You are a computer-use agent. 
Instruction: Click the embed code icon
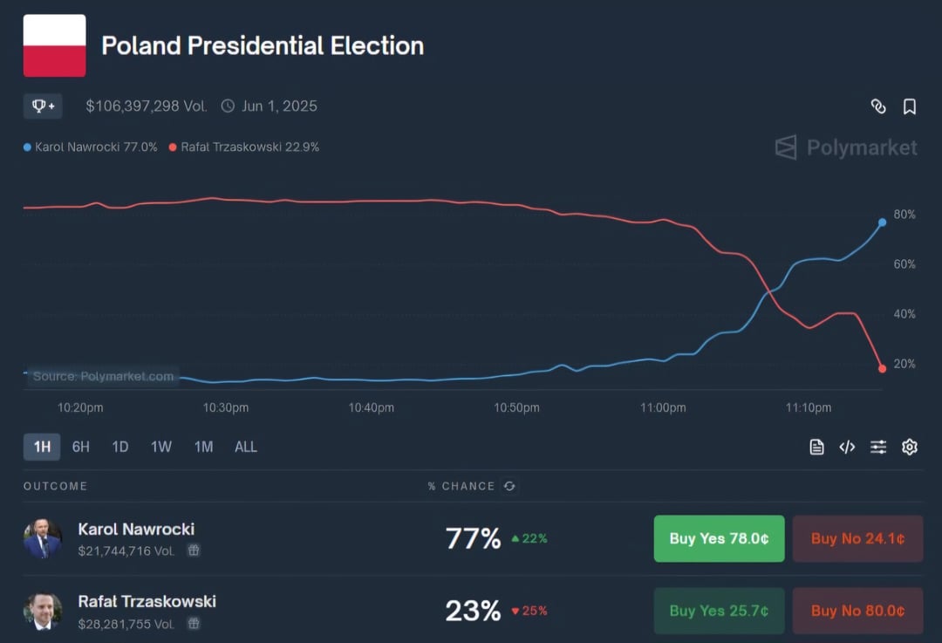(846, 447)
